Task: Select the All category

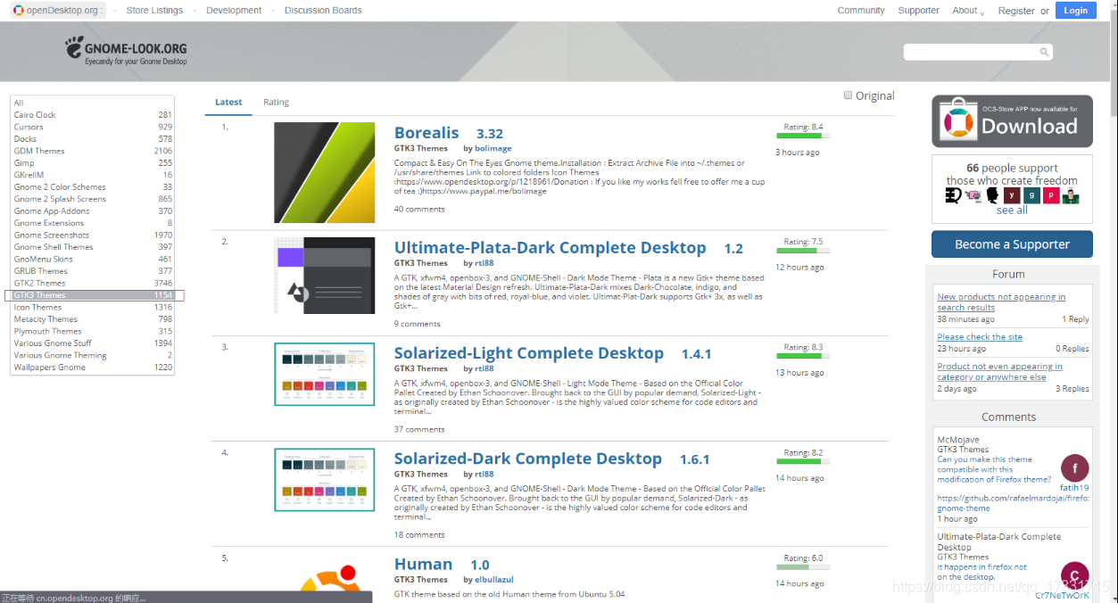Action: [x=93, y=103]
